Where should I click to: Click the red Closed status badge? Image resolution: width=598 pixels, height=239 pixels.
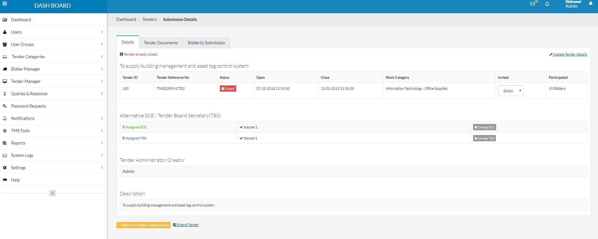228,89
